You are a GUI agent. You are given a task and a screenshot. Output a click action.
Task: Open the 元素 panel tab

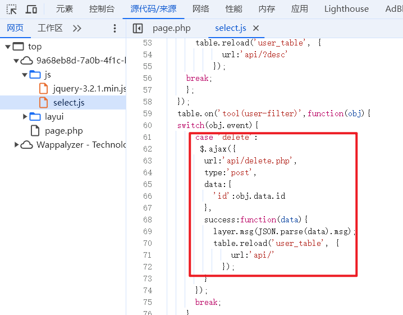[x=65, y=9]
